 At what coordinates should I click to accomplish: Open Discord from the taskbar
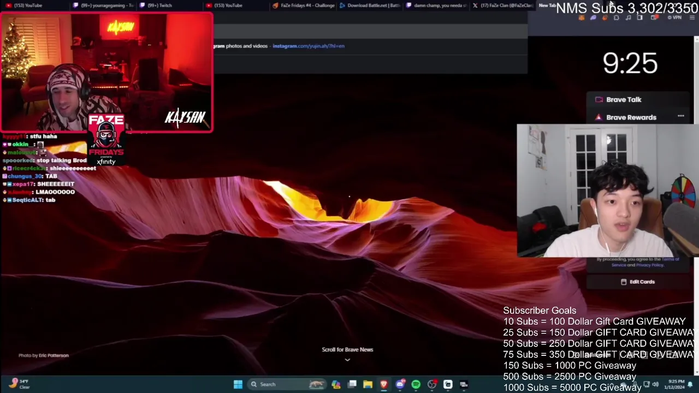[400, 384]
